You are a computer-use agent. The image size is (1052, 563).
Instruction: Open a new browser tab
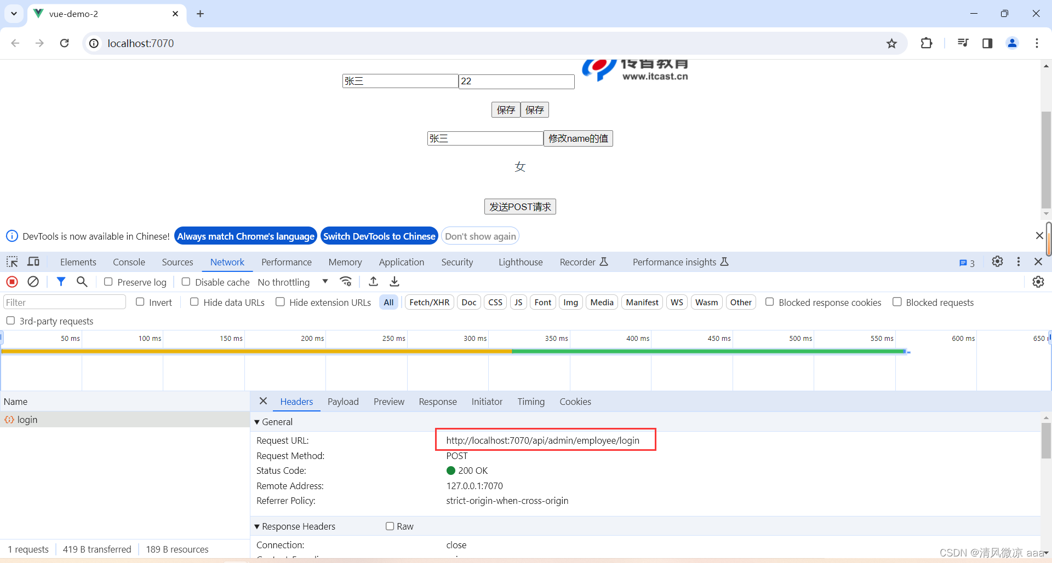click(200, 14)
